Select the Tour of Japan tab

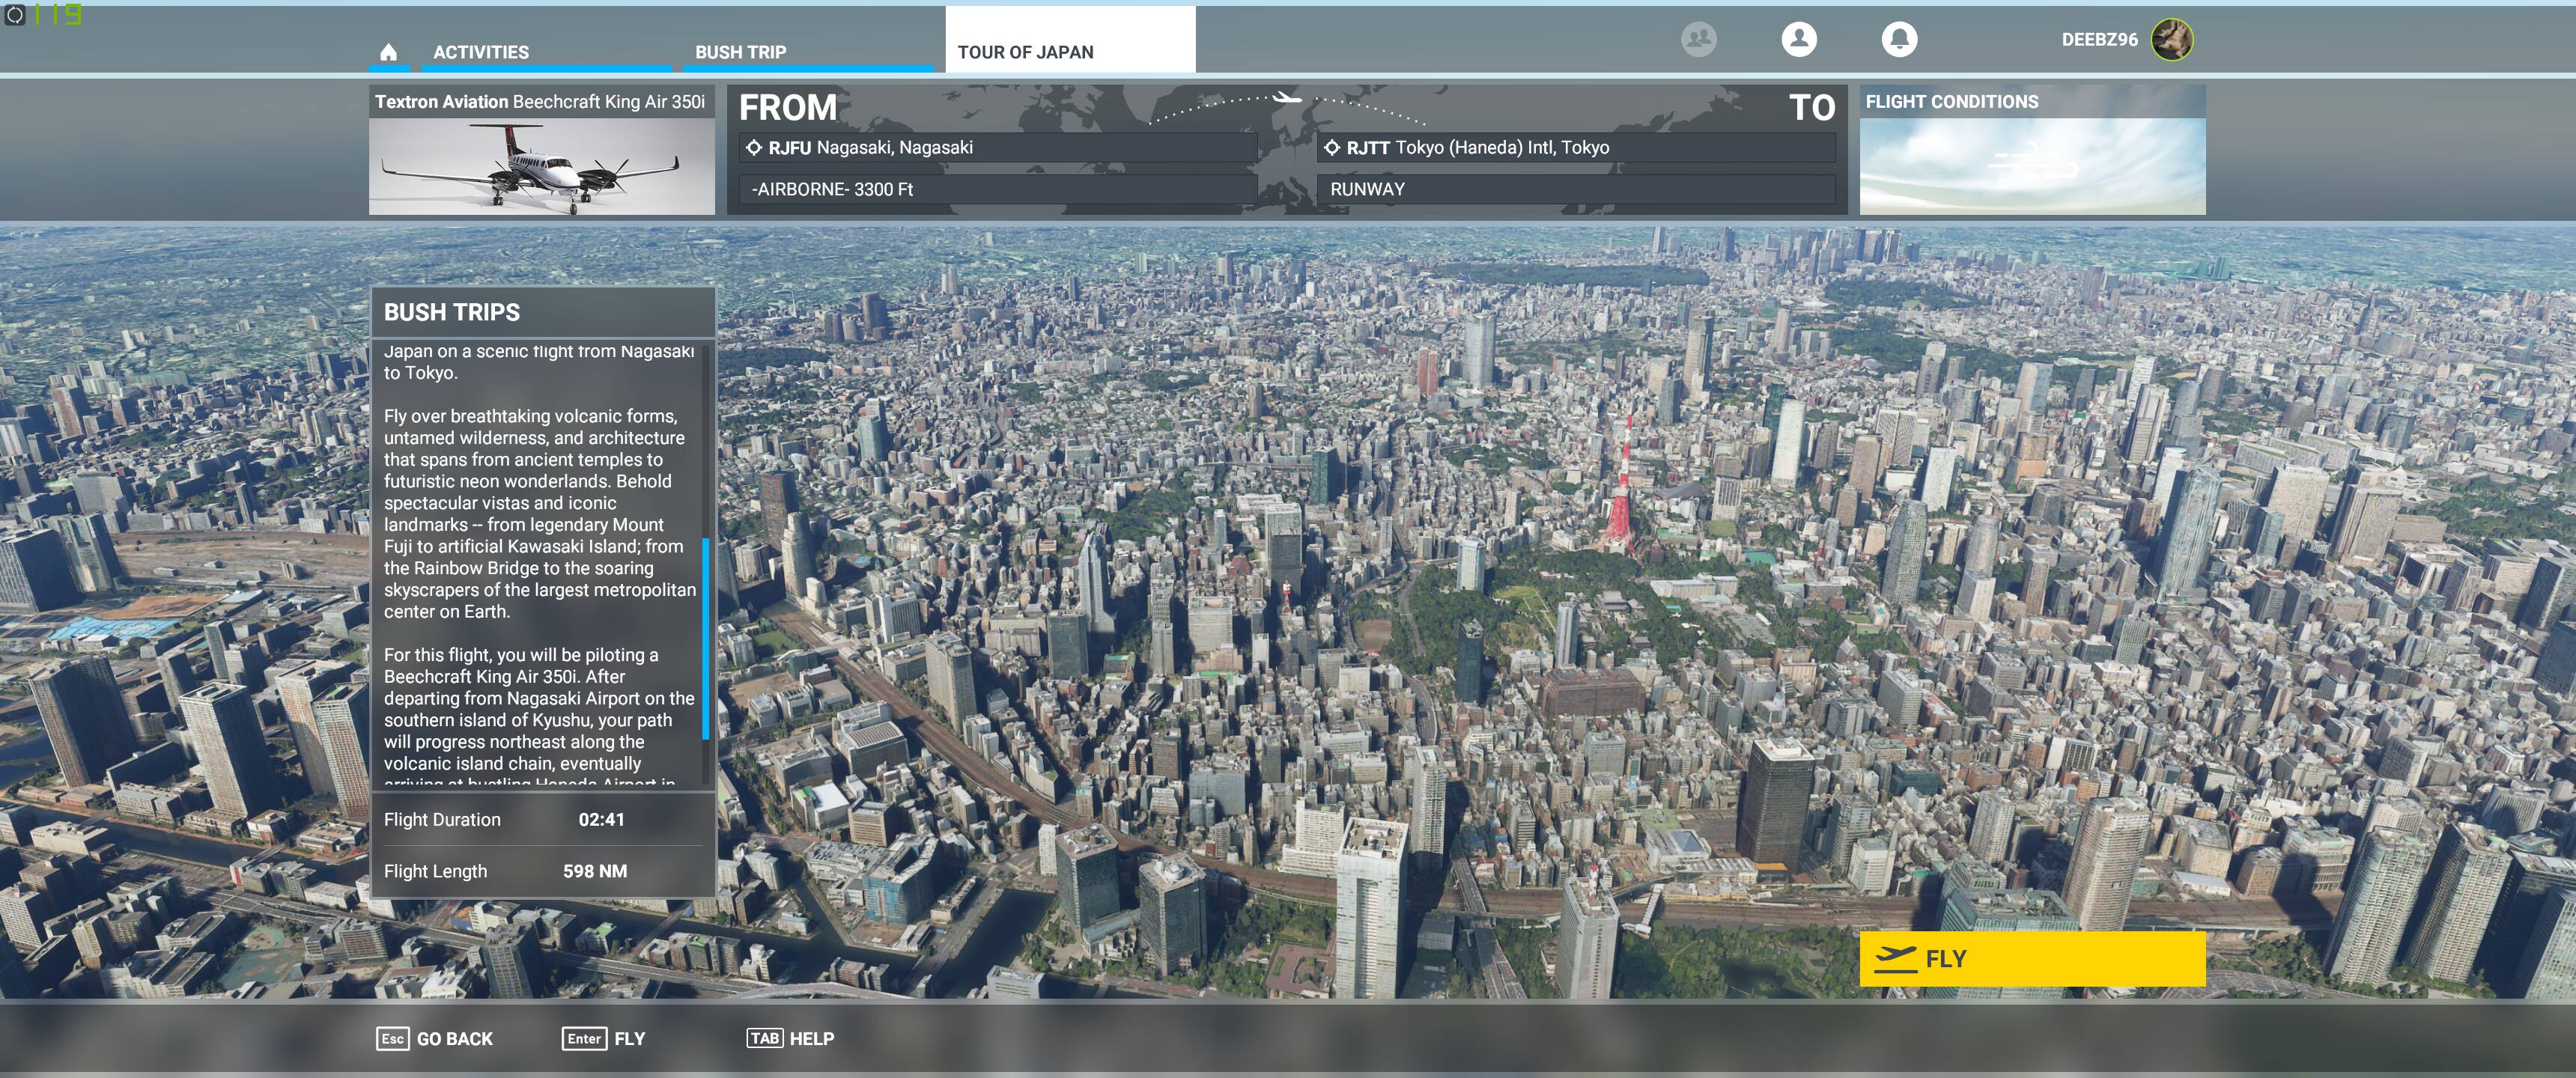point(1025,52)
